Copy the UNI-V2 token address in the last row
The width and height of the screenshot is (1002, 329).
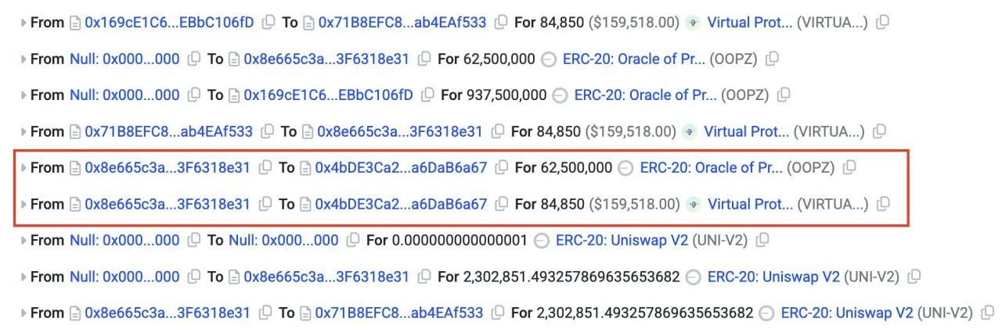pos(986,313)
